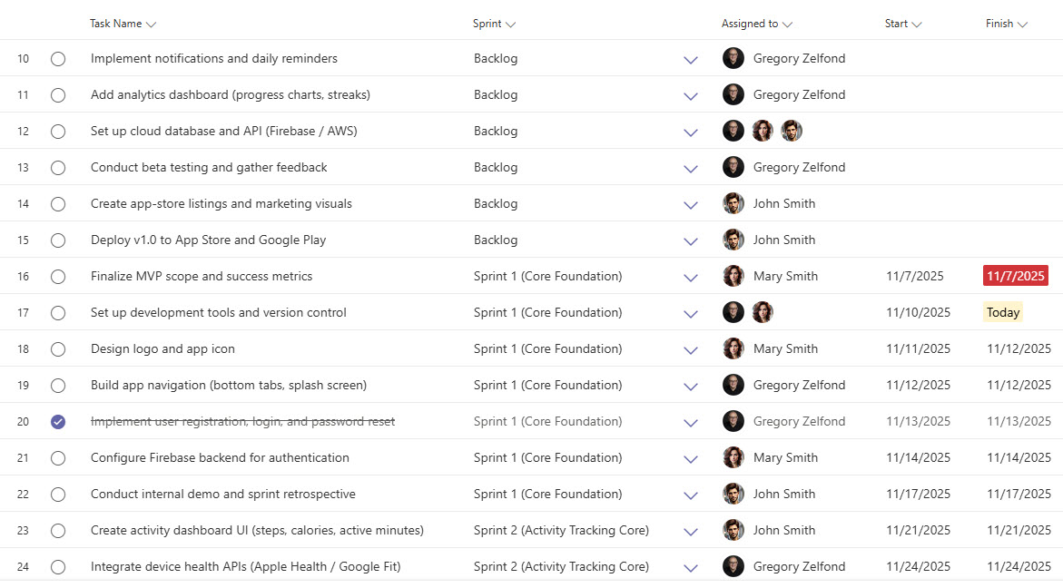Click the red overdue 11/7/2025 finish date
Viewport: 1063px width, 588px height.
(1015, 276)
